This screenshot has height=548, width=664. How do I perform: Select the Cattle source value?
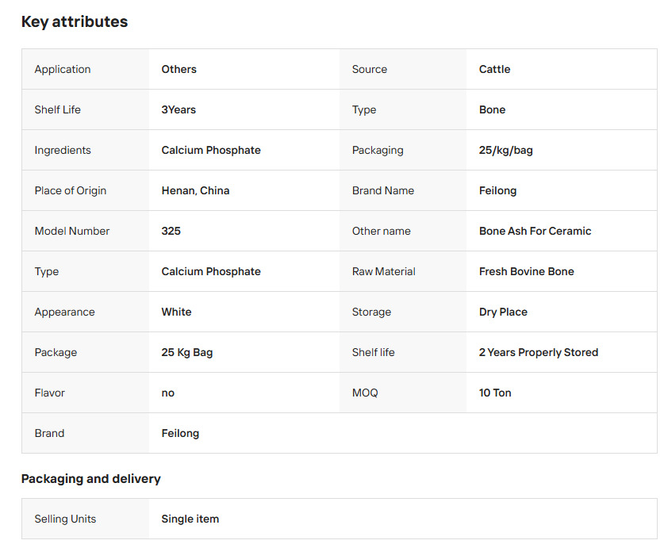click(494, 69)
